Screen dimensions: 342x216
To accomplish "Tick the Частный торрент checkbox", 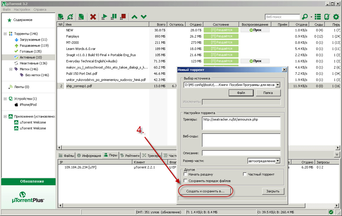I will tap(245, 174).
